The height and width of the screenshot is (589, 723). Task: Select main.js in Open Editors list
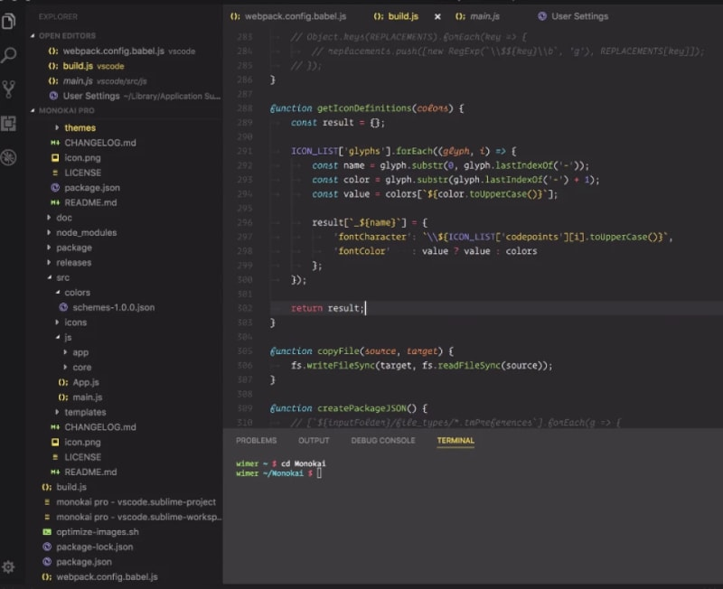coord(77,81)
